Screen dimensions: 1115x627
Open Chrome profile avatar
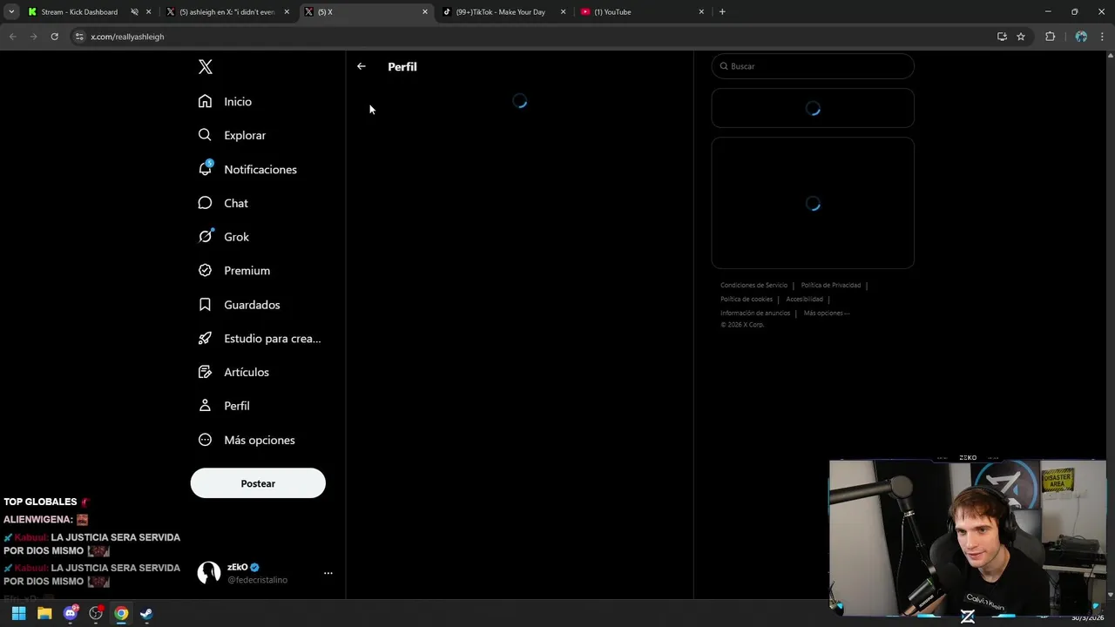tap(1081, 37)
